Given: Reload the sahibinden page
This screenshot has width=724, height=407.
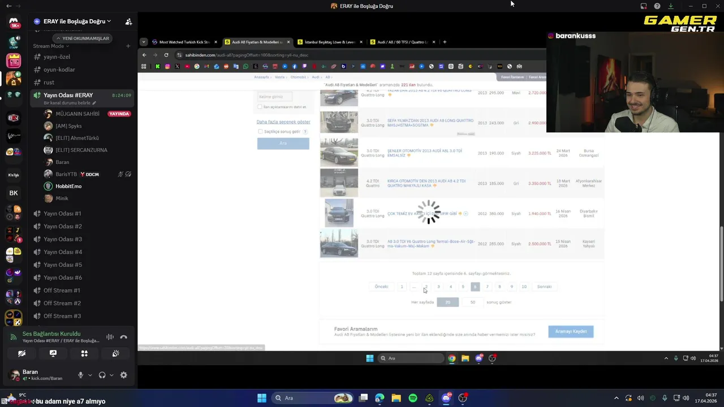Looking at the screenshot, I should pyautogui.click(x=166, y=55).
